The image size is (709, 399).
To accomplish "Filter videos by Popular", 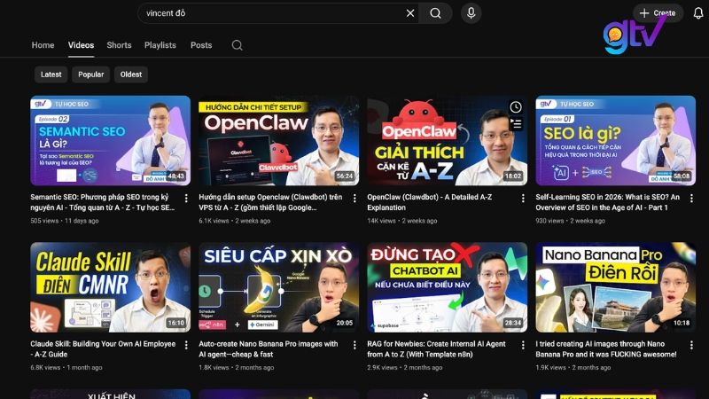I will 91,74.
